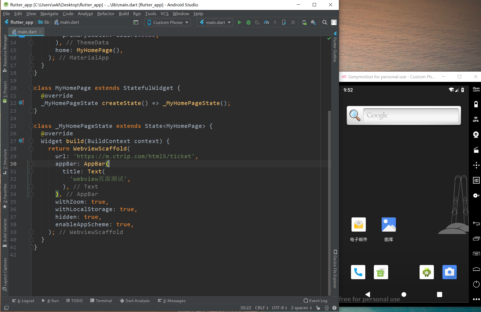Change the UTF-8 file encoding selector
This screenshot has width=481, height=312.
tap(279, 308)
